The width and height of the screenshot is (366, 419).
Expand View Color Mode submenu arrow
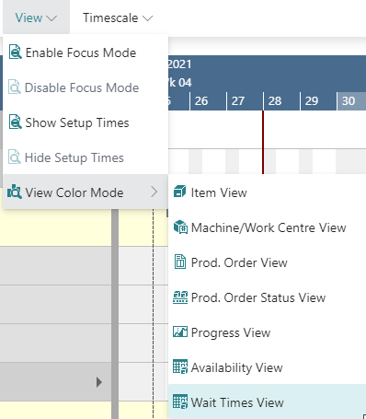[154, 192]
